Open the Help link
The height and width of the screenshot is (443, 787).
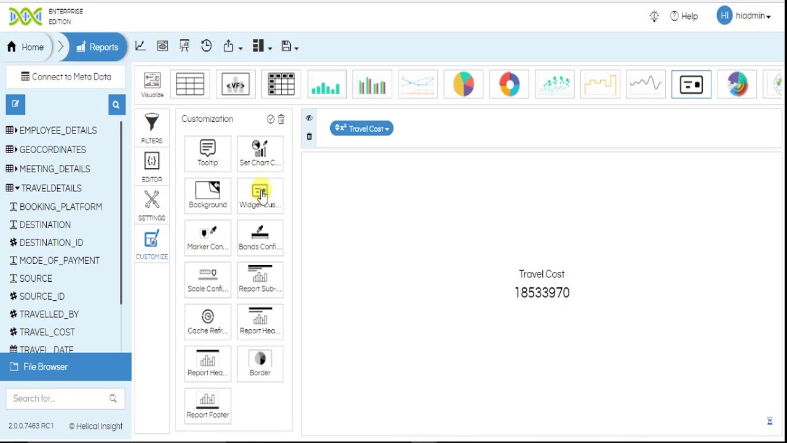(684, 16)
